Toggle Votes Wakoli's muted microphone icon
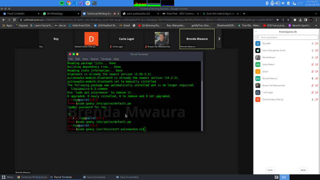320x180 pixels. (x=312, y=64)
